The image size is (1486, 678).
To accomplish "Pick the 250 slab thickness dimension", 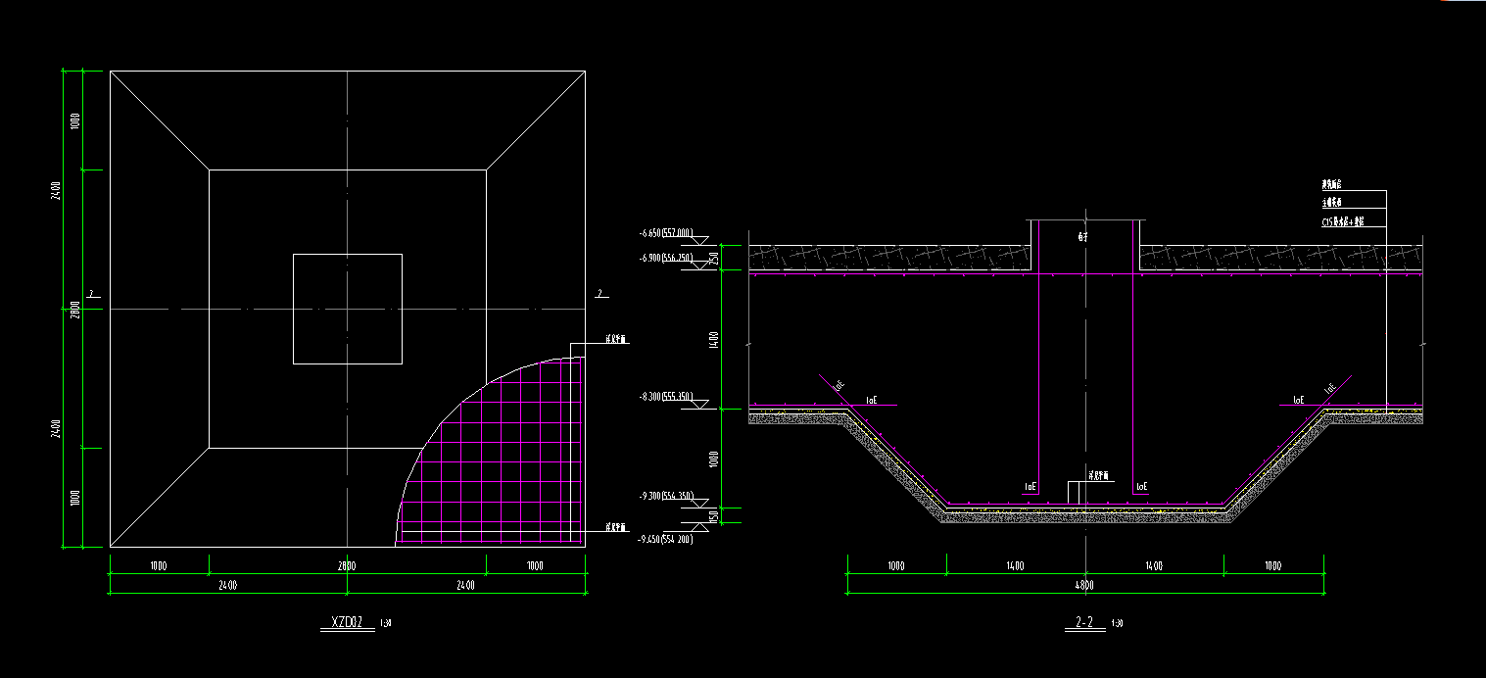I will (715, 259).
